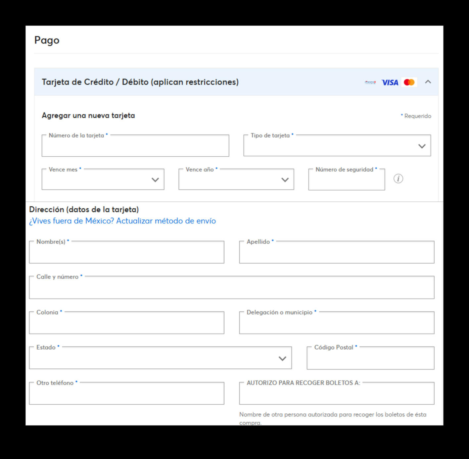This screenshot has height=459, width=469.
Task: Open the Tipo de tarjeta dropdown
Action: [337, 146]
